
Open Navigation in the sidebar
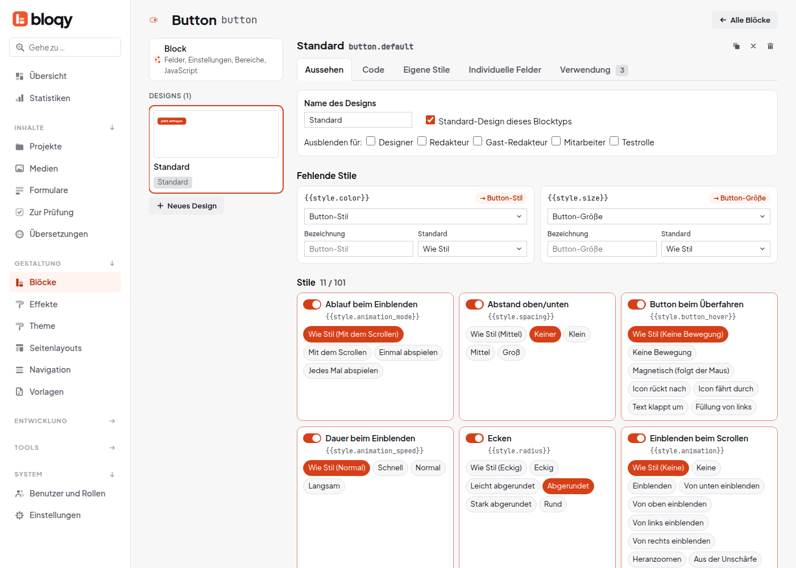[x=65, y=370]
